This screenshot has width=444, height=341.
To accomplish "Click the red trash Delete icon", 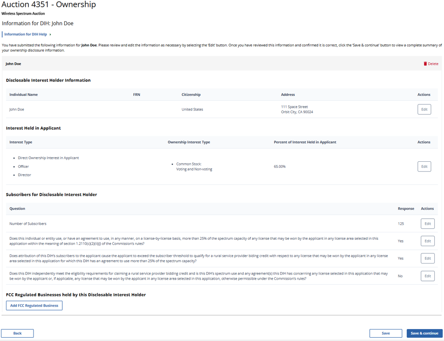I will tap(425, 64).
